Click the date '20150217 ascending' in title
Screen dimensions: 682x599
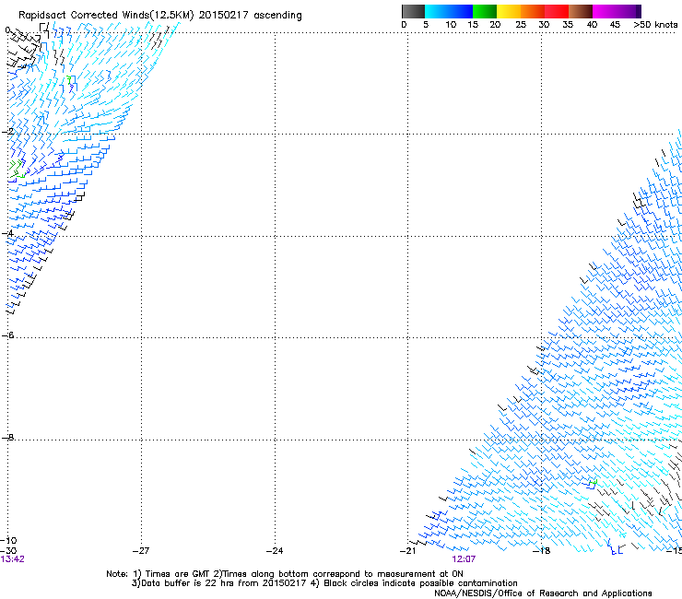(x=250, y=16)
